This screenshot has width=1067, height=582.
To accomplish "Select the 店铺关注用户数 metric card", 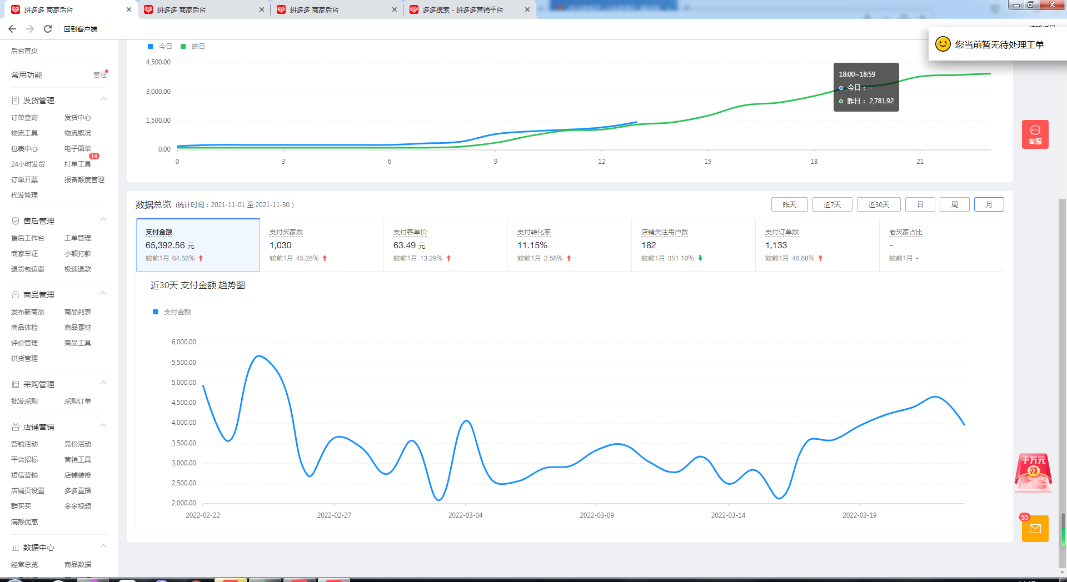I will pyautogui.click(x=694, y=245).
